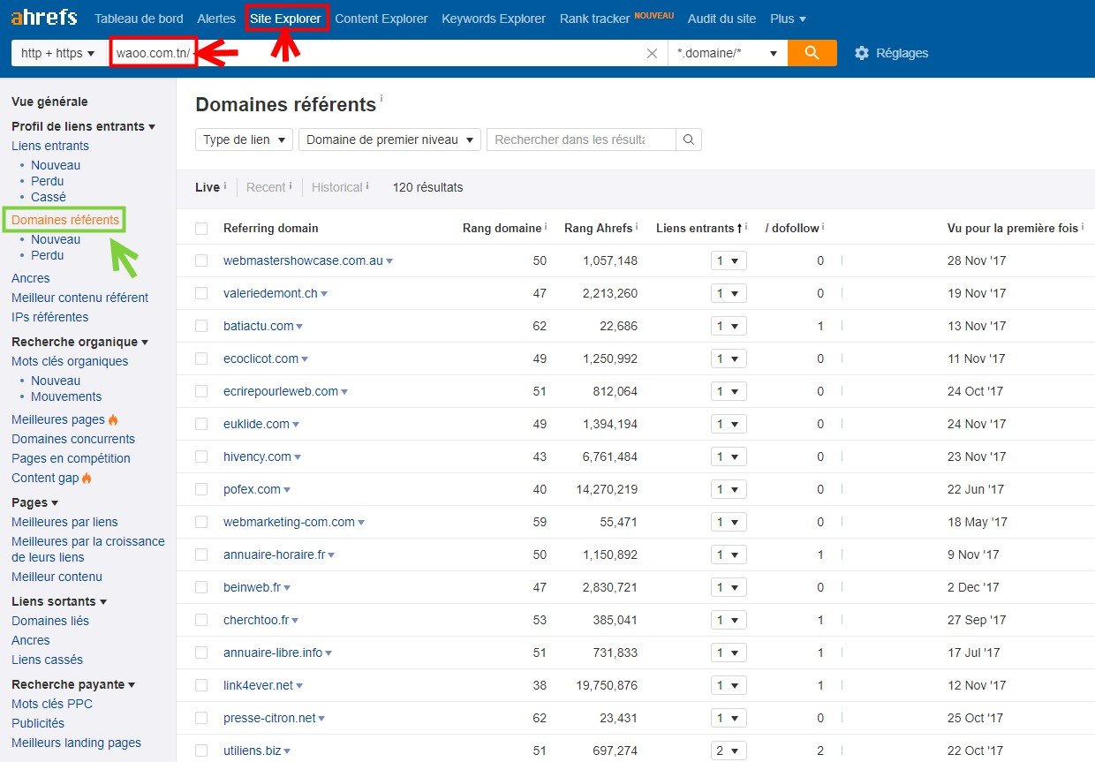Viewport: 1095px width, 762px height.
Task: Click the info icon beside the Live tab
Action: (225, 186)
